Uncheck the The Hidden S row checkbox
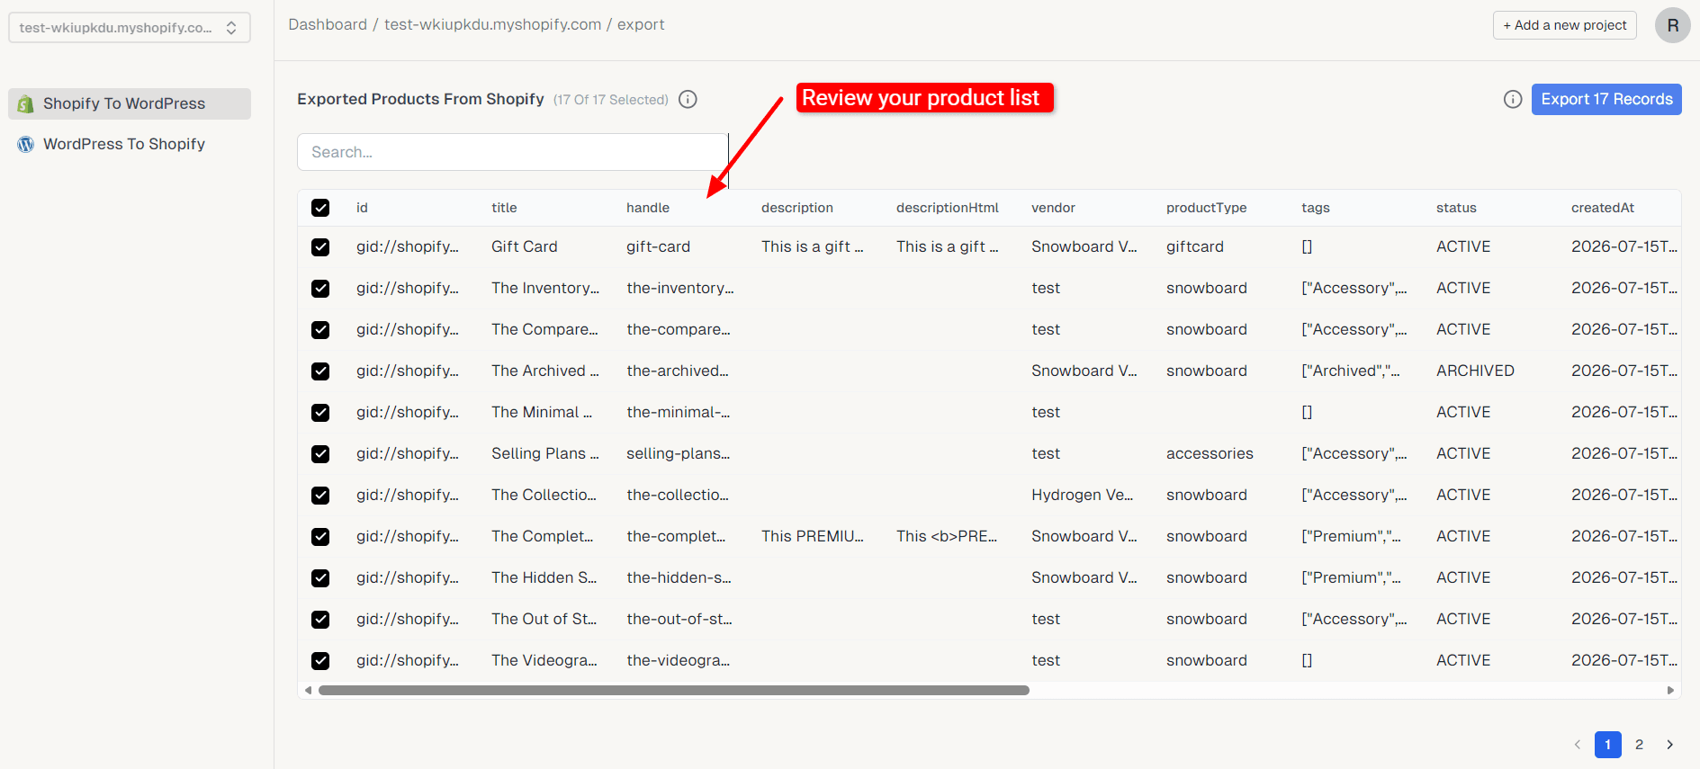 [320, 578]
